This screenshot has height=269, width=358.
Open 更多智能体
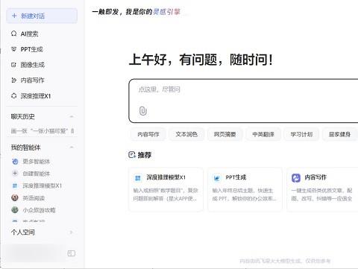[37, 162]
